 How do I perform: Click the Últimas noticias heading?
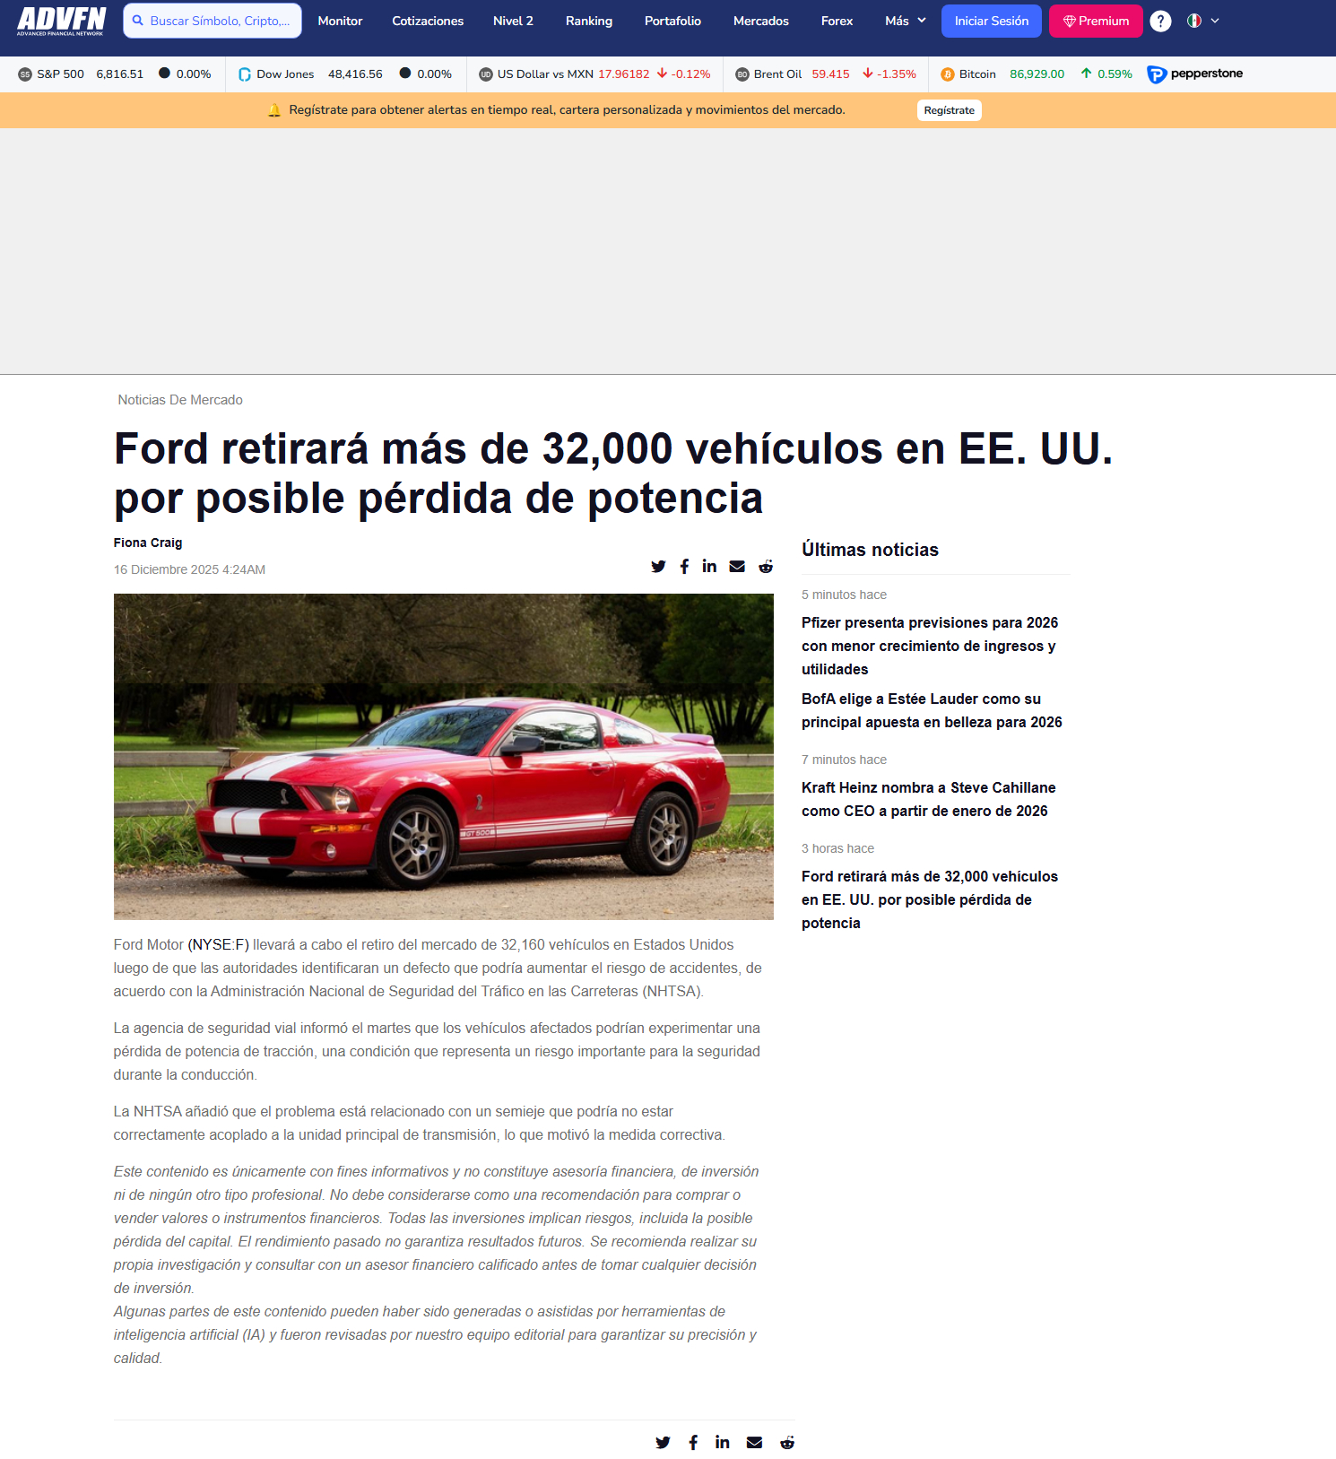pos(870,550)
